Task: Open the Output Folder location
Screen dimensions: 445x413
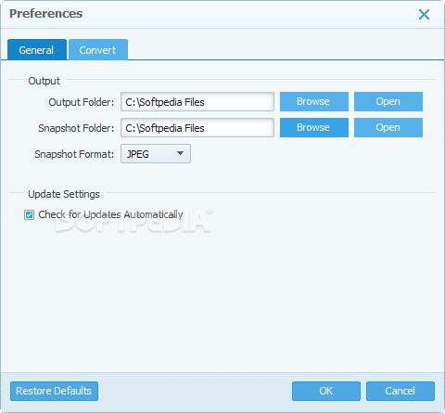Action: [388, 101]
